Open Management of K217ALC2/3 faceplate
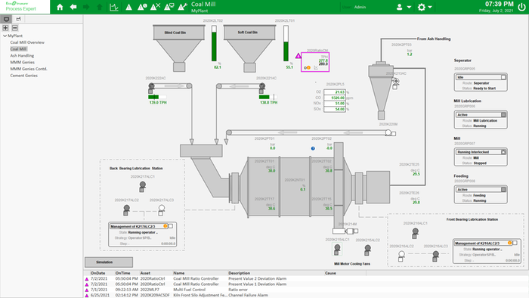The height and width of the screenshot is (298, 529). pos(142,234)
